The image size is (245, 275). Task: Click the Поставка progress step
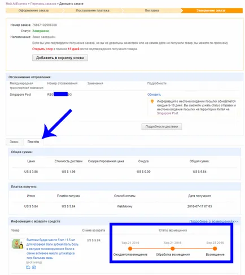[x=152, y=11]
